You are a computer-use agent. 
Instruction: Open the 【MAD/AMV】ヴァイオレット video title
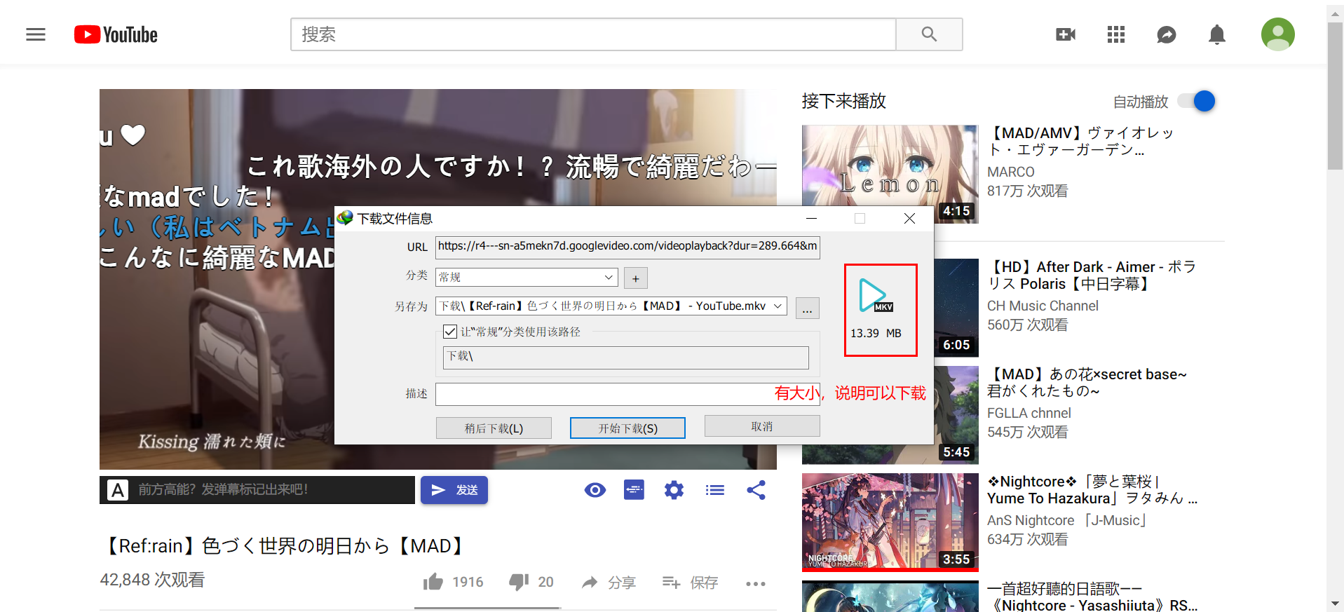pyautogui.click(x=1080, y=141)
